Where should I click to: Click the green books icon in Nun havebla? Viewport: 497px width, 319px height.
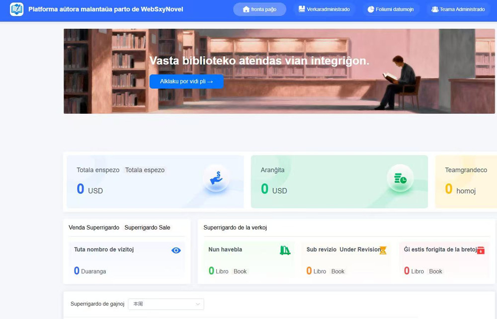(285, 250)
